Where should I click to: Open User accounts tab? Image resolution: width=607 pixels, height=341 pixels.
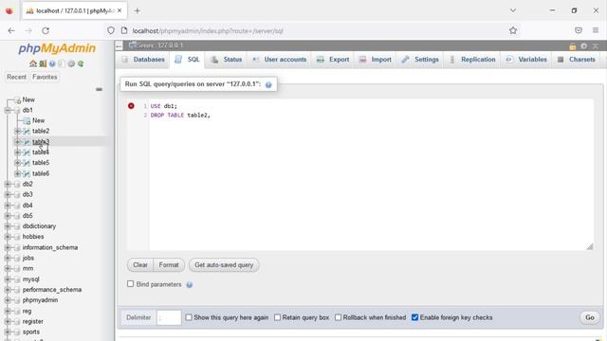pyautogui.click(x=279, y=60)
